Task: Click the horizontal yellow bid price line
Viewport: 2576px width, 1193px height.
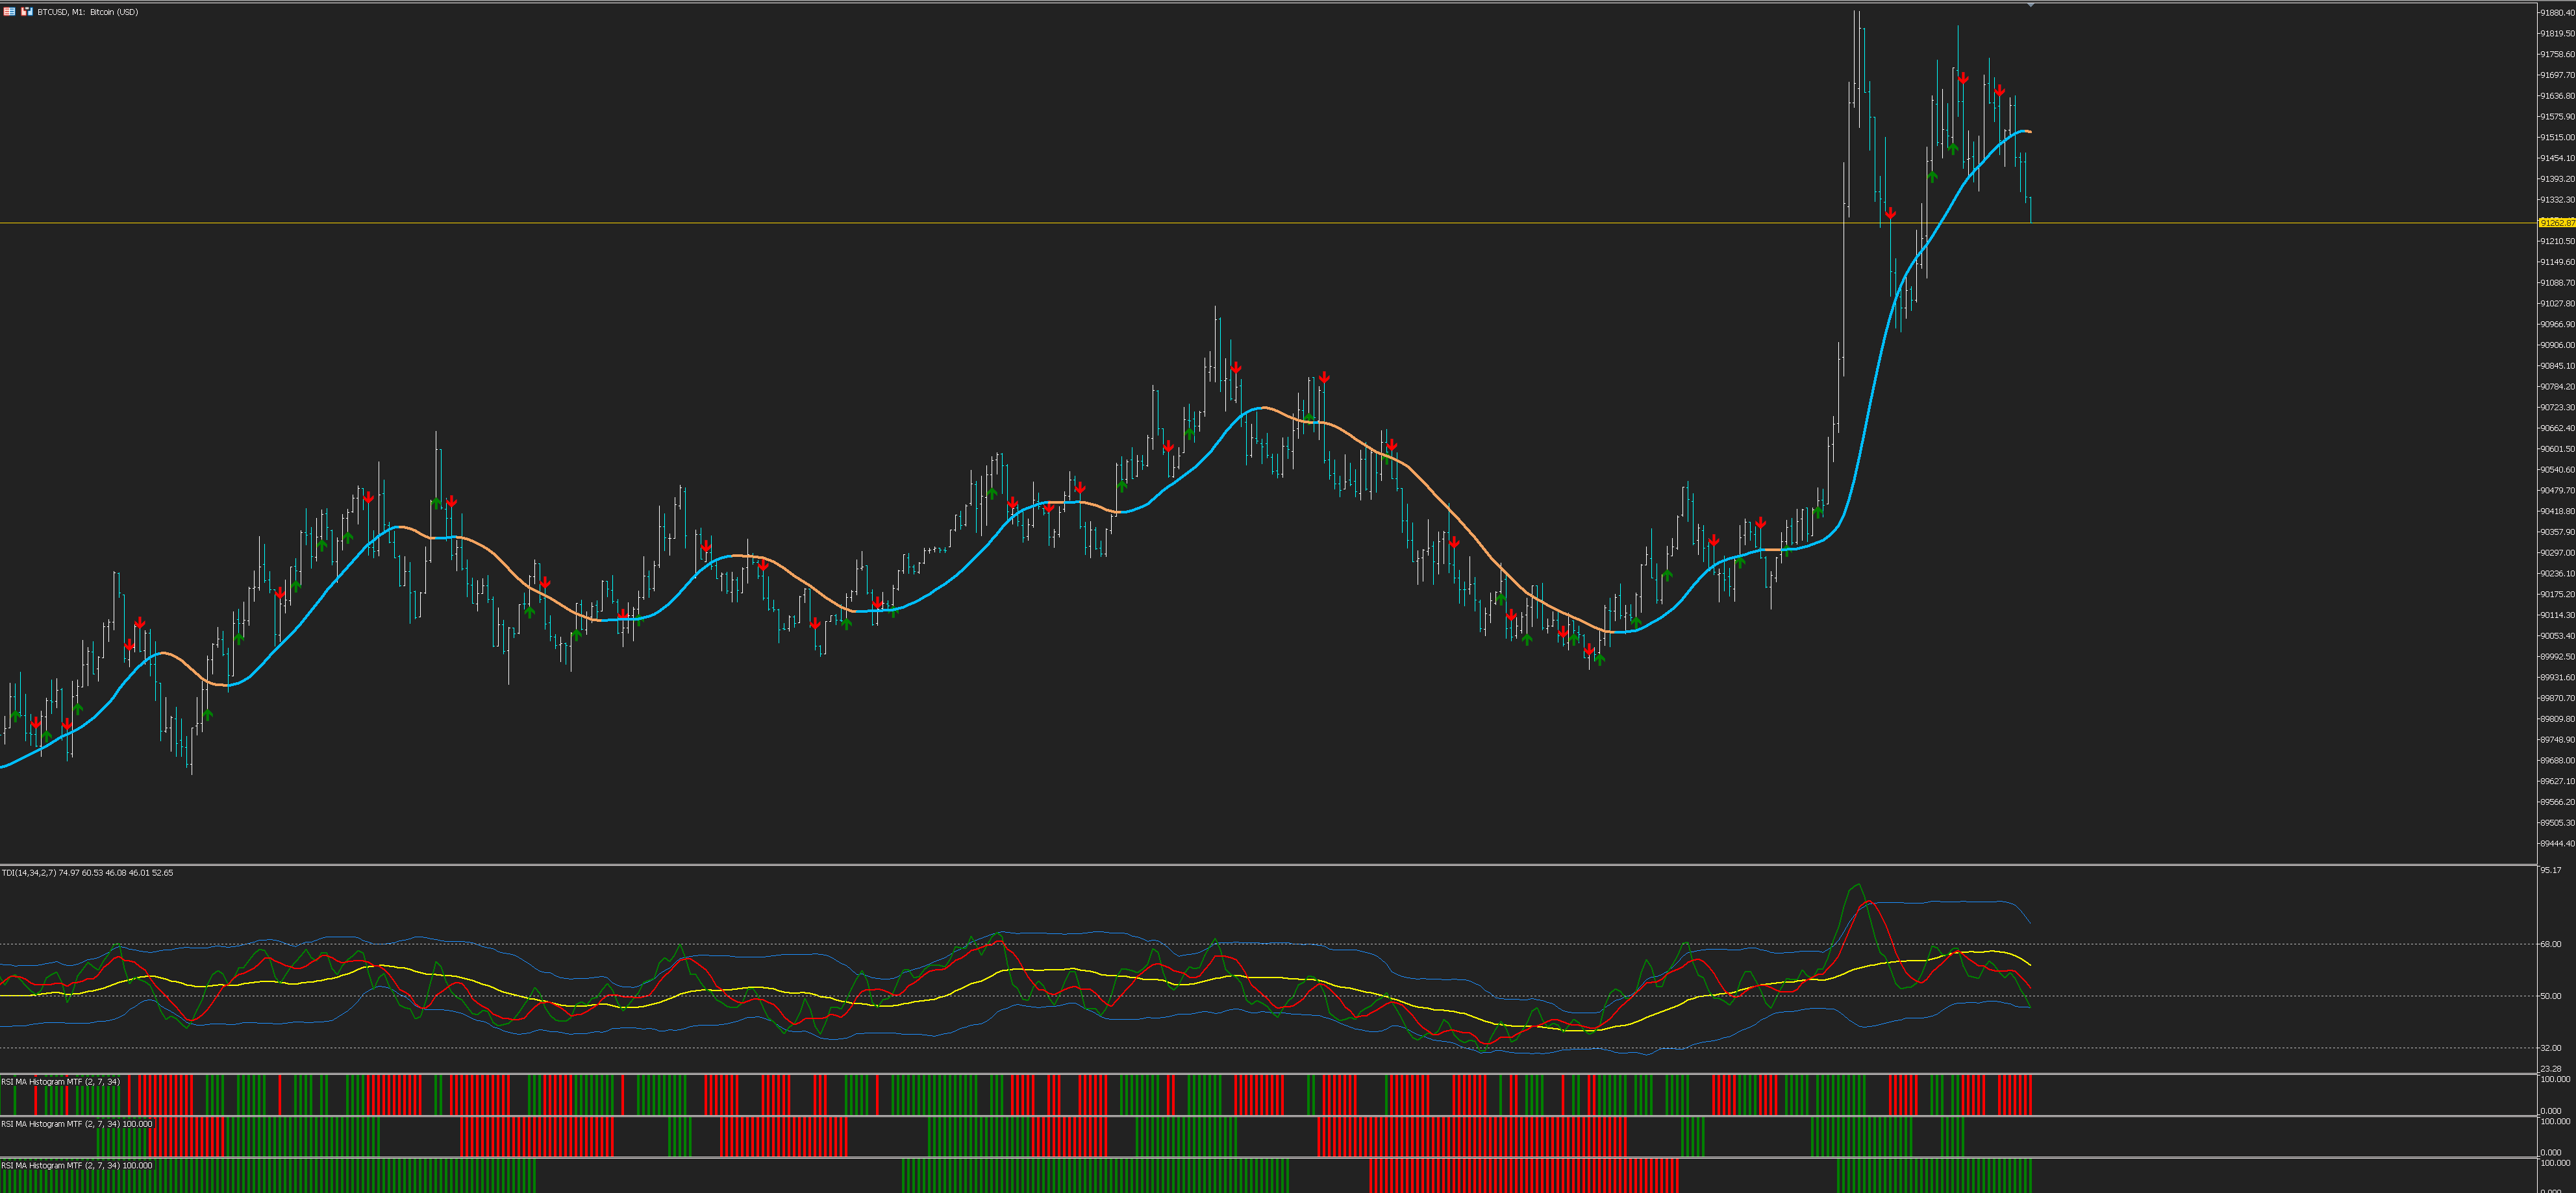Action: coord(1000,223)
